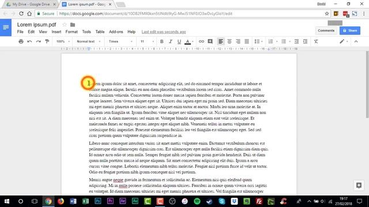Center align the text

[x=229, y=41]
